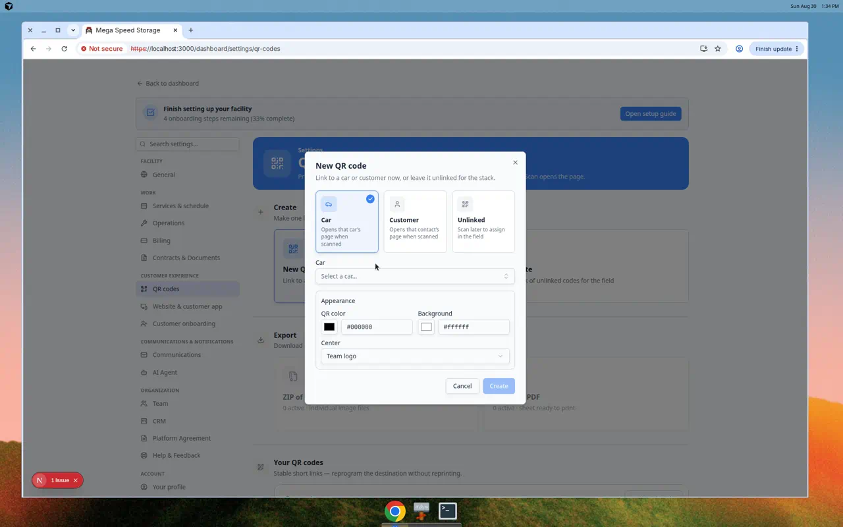The height and width of the screenshot is (527, 843).
Task: Open the black QR color swatch
Action: (x=329, y=327)
